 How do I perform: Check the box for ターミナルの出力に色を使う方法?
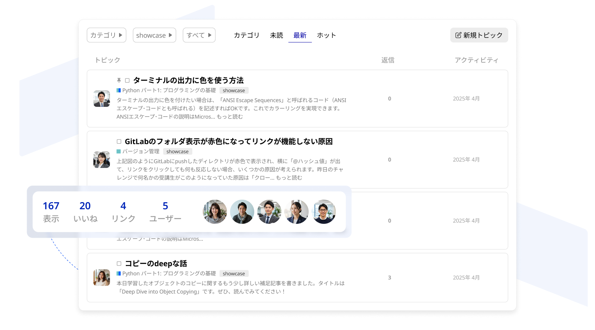pyautogui.click(x=127, y=80)
